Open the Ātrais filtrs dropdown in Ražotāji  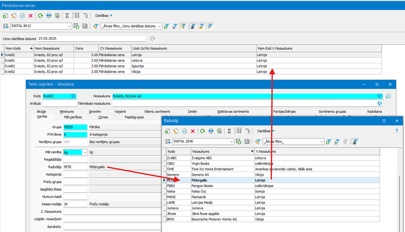tap(321, 142)
